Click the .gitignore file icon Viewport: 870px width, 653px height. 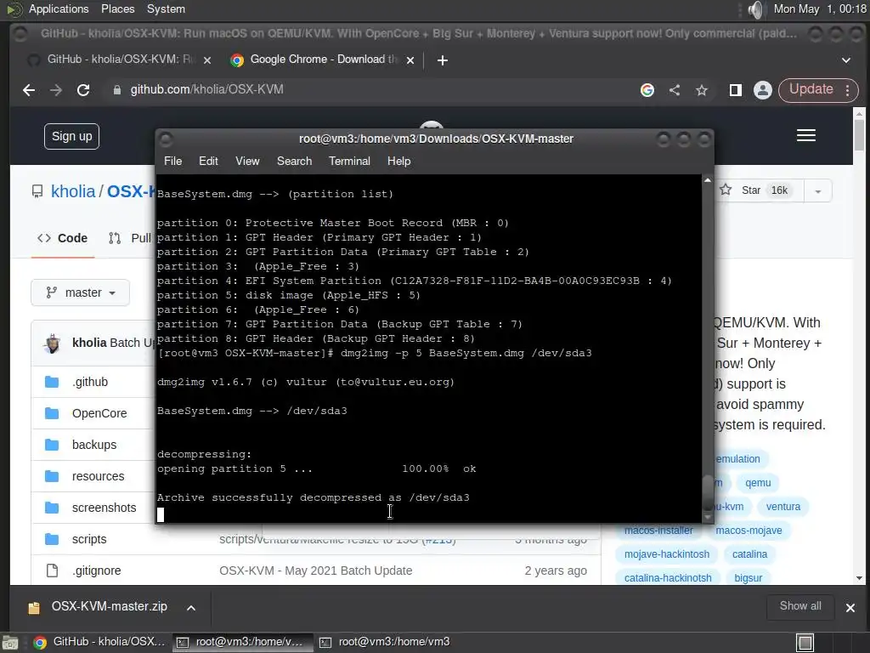pos(52,571)
